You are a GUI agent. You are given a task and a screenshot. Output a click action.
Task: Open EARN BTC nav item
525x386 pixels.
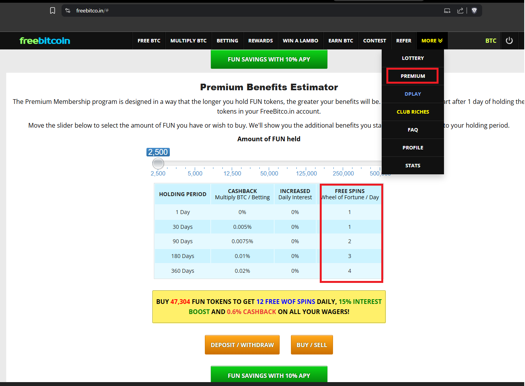341,40
